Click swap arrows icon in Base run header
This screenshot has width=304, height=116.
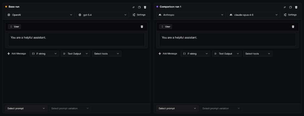[133, 7]
